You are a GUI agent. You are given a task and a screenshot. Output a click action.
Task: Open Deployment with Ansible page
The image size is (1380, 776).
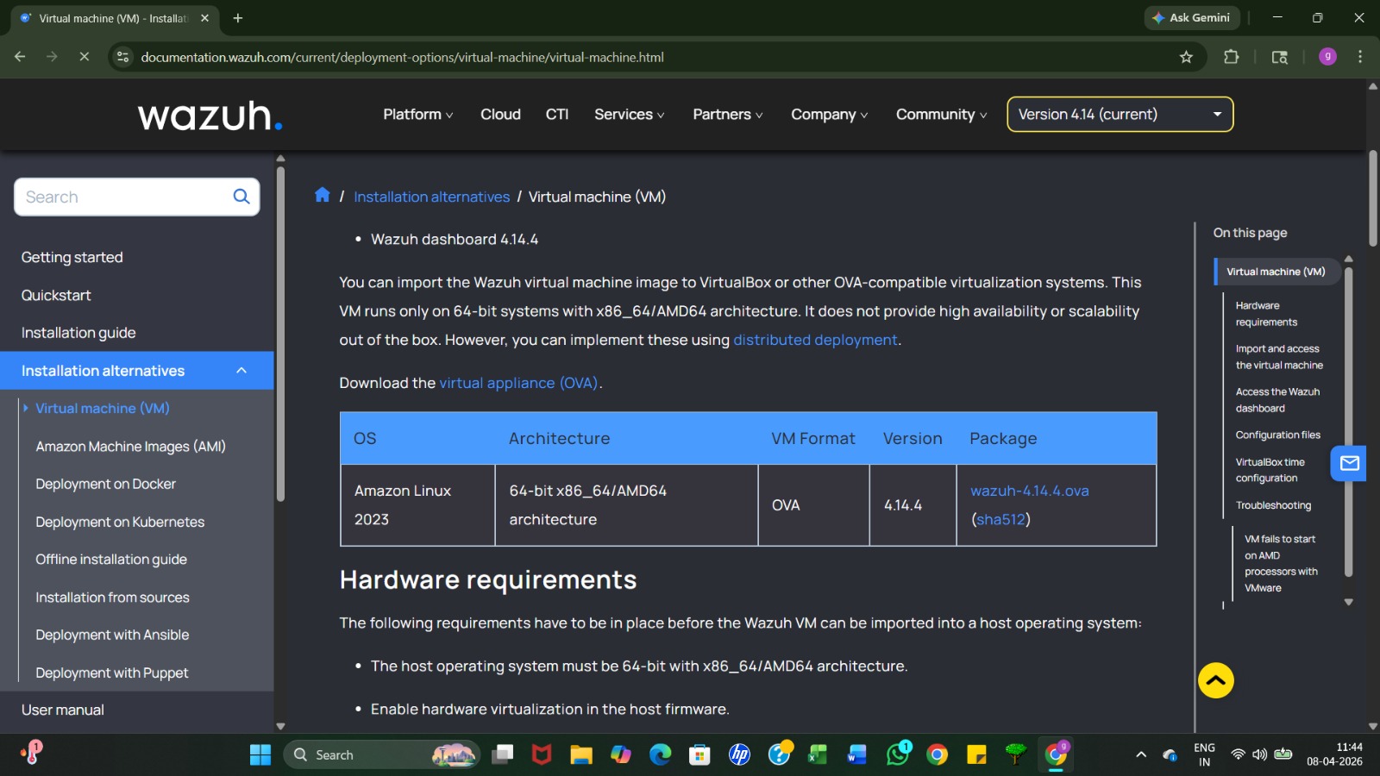tap(112, 635)
